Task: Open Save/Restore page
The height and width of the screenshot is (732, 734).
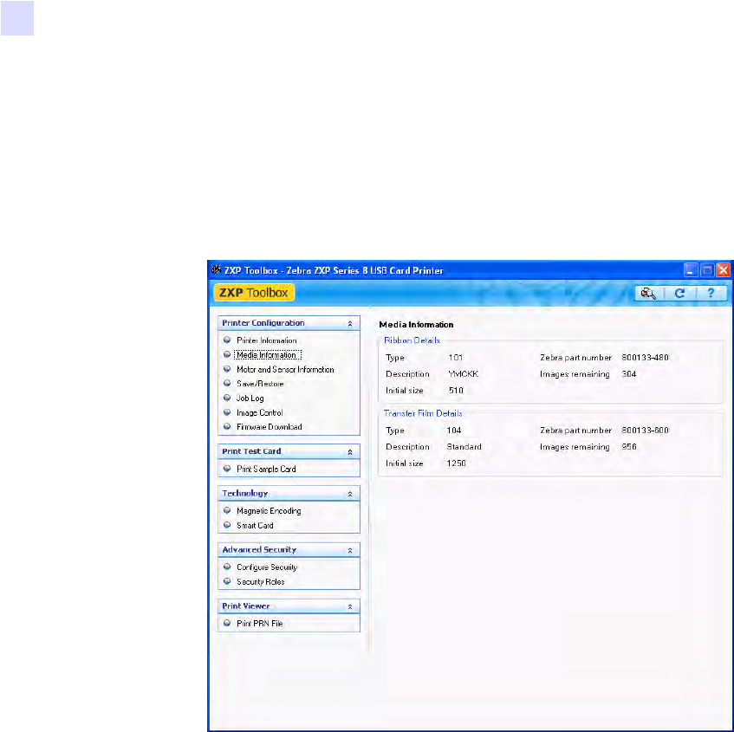Action: pos(260,384)
